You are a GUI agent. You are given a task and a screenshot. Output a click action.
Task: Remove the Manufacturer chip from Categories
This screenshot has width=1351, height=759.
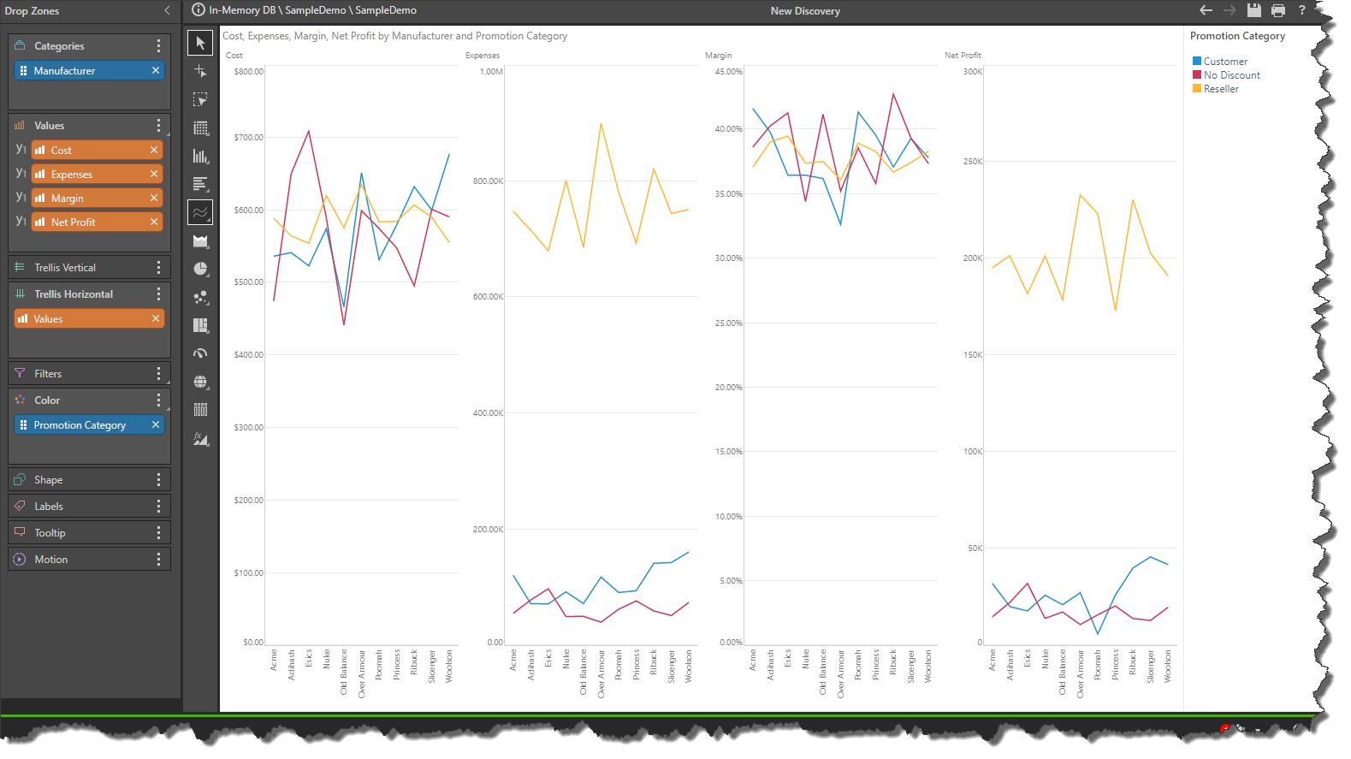click(156, 70)
